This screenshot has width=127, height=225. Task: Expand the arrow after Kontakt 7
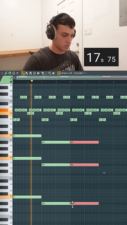pyautogui.click(x=86, y=73)
